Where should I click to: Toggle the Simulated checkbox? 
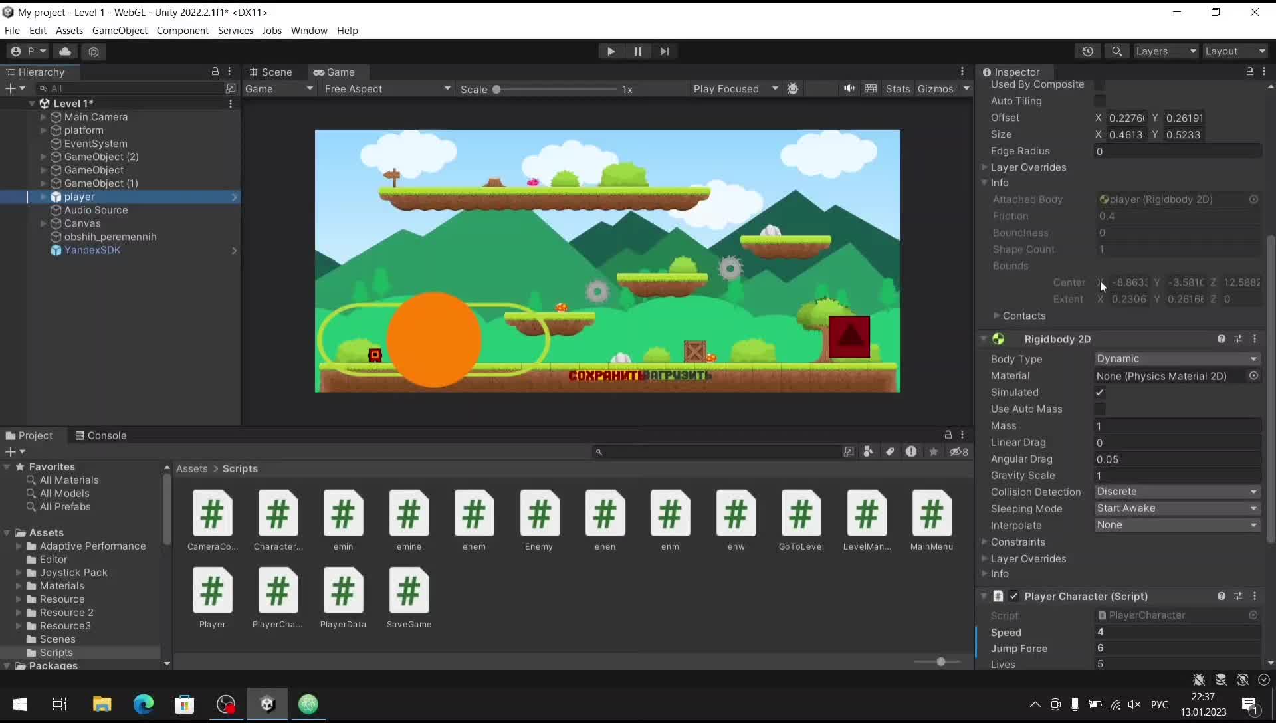[1100, 392]
